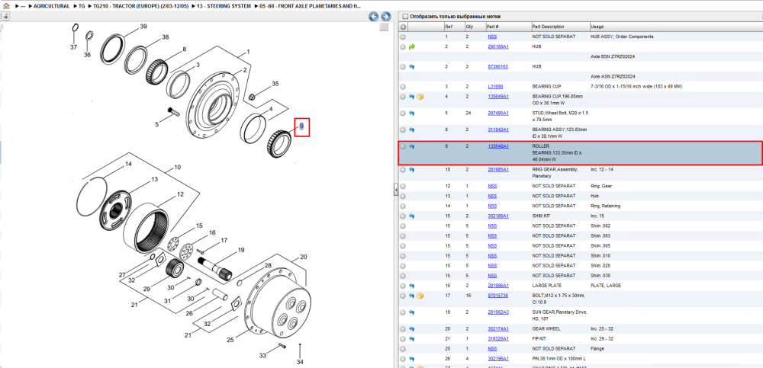
Task: Click the 'Axle ASN Z7RZ02024' usage text
Action: pyautogui.click(x=613, y=77)
